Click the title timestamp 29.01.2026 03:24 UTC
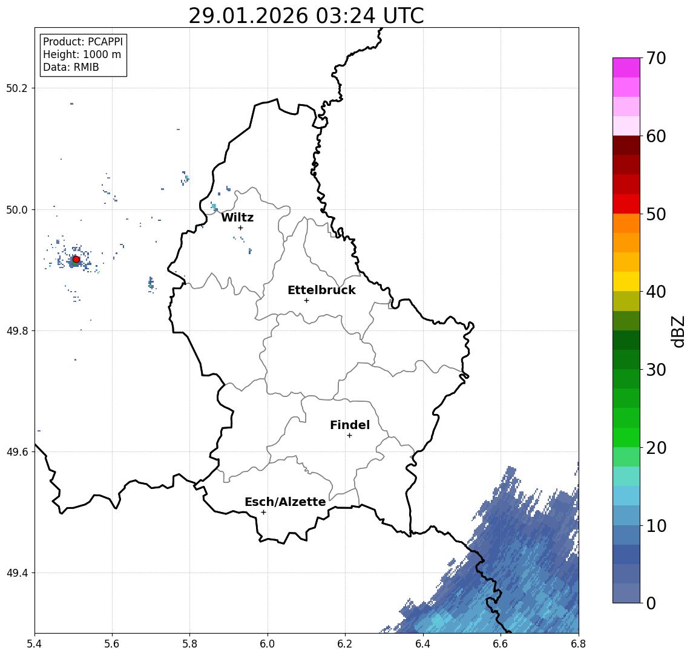The height and width of the screenshot is (656, 693). (306, 16)
